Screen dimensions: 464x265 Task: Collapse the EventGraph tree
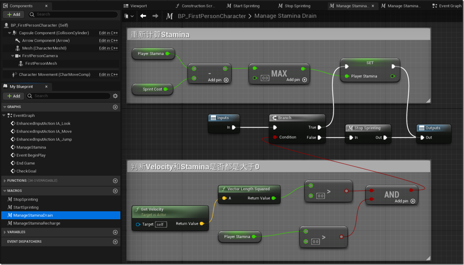click(x=4, y=116)
